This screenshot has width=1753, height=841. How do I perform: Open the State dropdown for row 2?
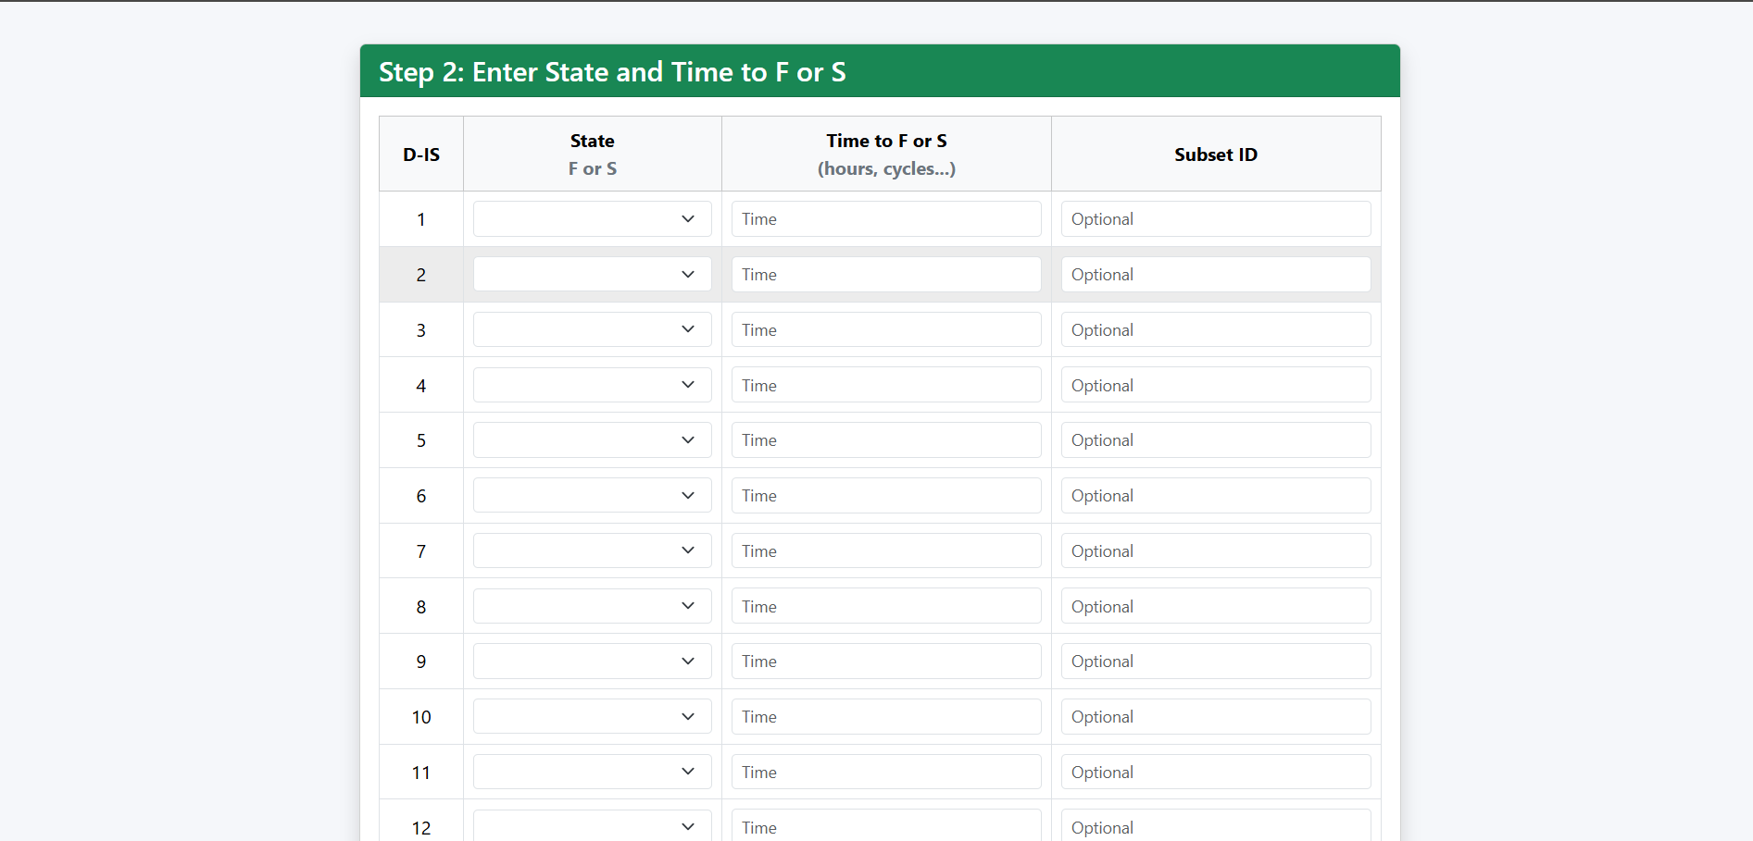point(592,274)
